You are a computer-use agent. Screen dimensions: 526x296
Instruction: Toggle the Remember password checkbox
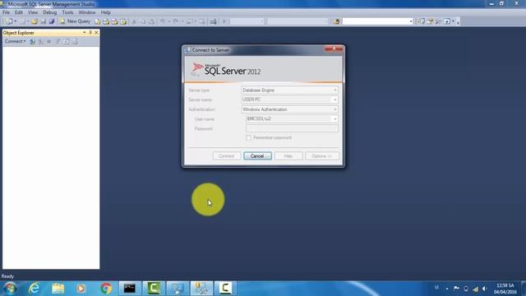pos(248,138)
